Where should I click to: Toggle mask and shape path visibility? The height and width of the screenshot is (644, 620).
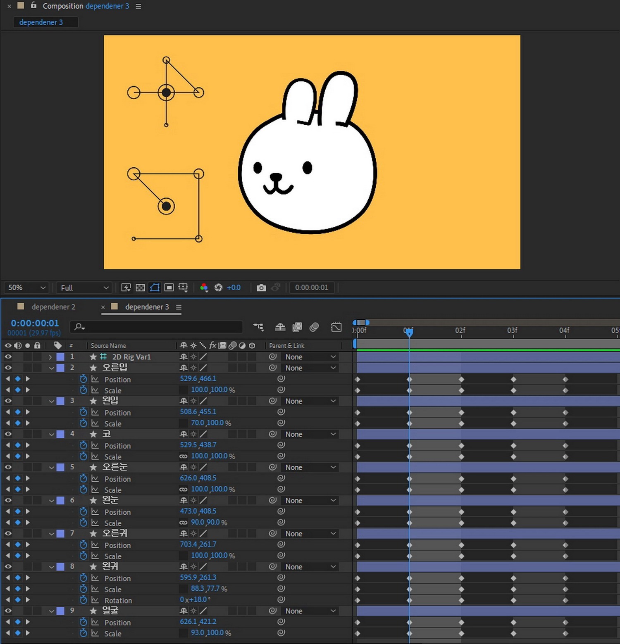click(155, 288)
